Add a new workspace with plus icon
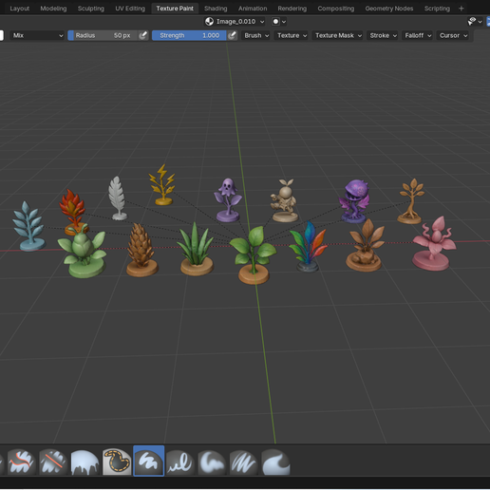 coord(462,9)
